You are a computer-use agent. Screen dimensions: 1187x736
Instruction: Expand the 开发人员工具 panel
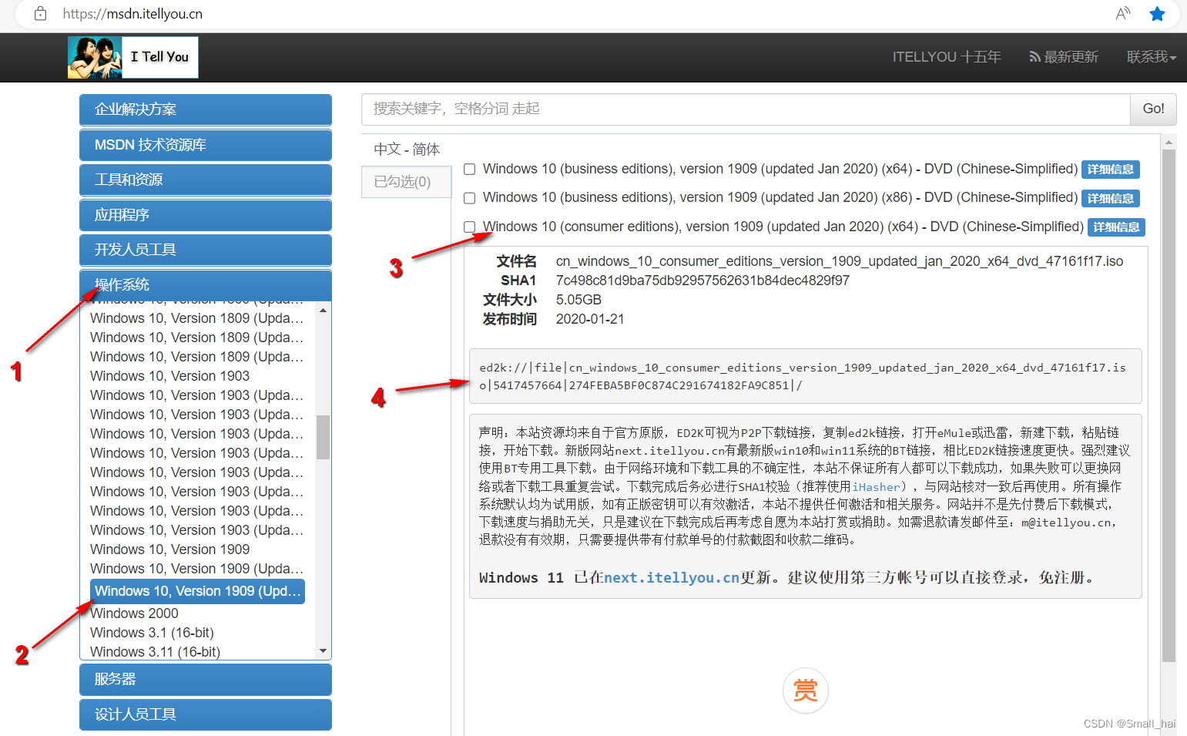pos(206,250)
